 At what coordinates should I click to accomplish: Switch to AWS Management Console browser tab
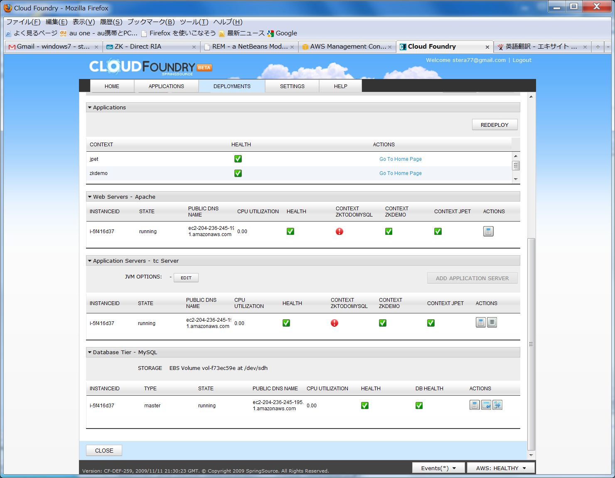pos(347,47)
